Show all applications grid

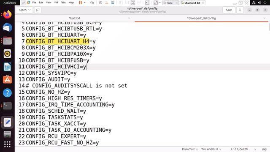7,144
